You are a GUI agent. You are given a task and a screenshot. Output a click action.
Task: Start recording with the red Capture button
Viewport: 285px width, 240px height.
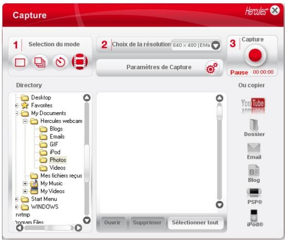[x=255, y=55]
